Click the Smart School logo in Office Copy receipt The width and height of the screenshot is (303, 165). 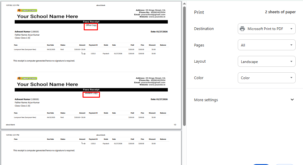pyautogui.click(x=27, y=11)
